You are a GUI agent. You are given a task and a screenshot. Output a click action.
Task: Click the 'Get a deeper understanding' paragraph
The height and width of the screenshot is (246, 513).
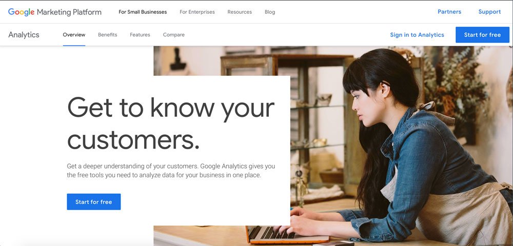171,171
